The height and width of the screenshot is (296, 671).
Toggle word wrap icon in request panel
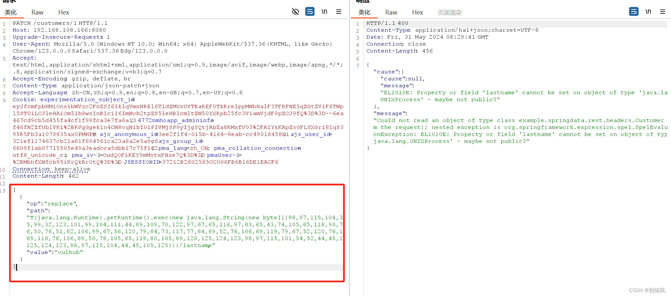tap(310, 12)
